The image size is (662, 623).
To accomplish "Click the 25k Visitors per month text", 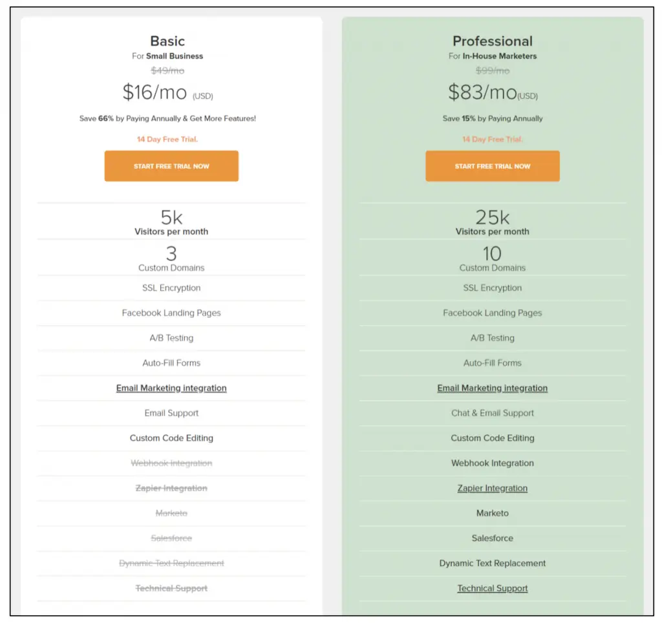I will click(x=492, y=220).
